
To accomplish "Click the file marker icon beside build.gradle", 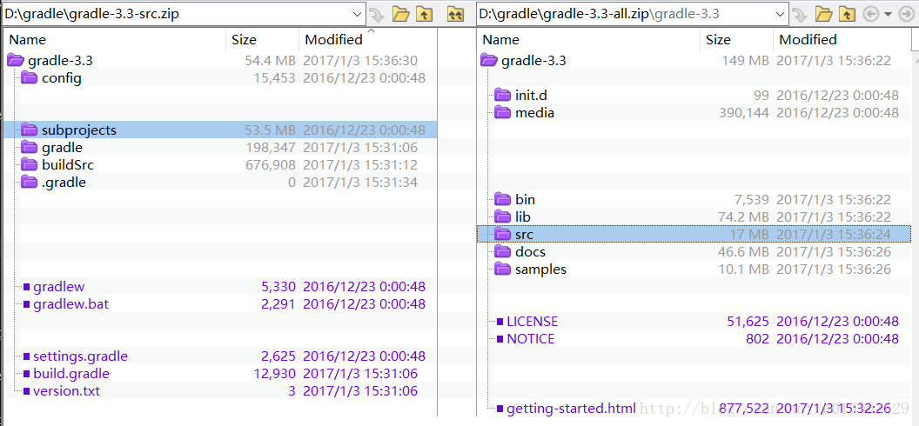I will pos(26,374).
